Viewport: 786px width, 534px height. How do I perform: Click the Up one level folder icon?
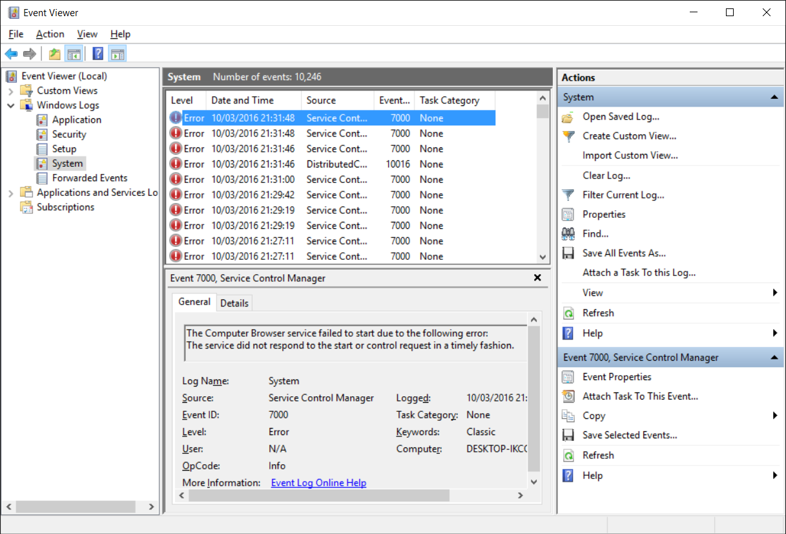click(55, 54)
